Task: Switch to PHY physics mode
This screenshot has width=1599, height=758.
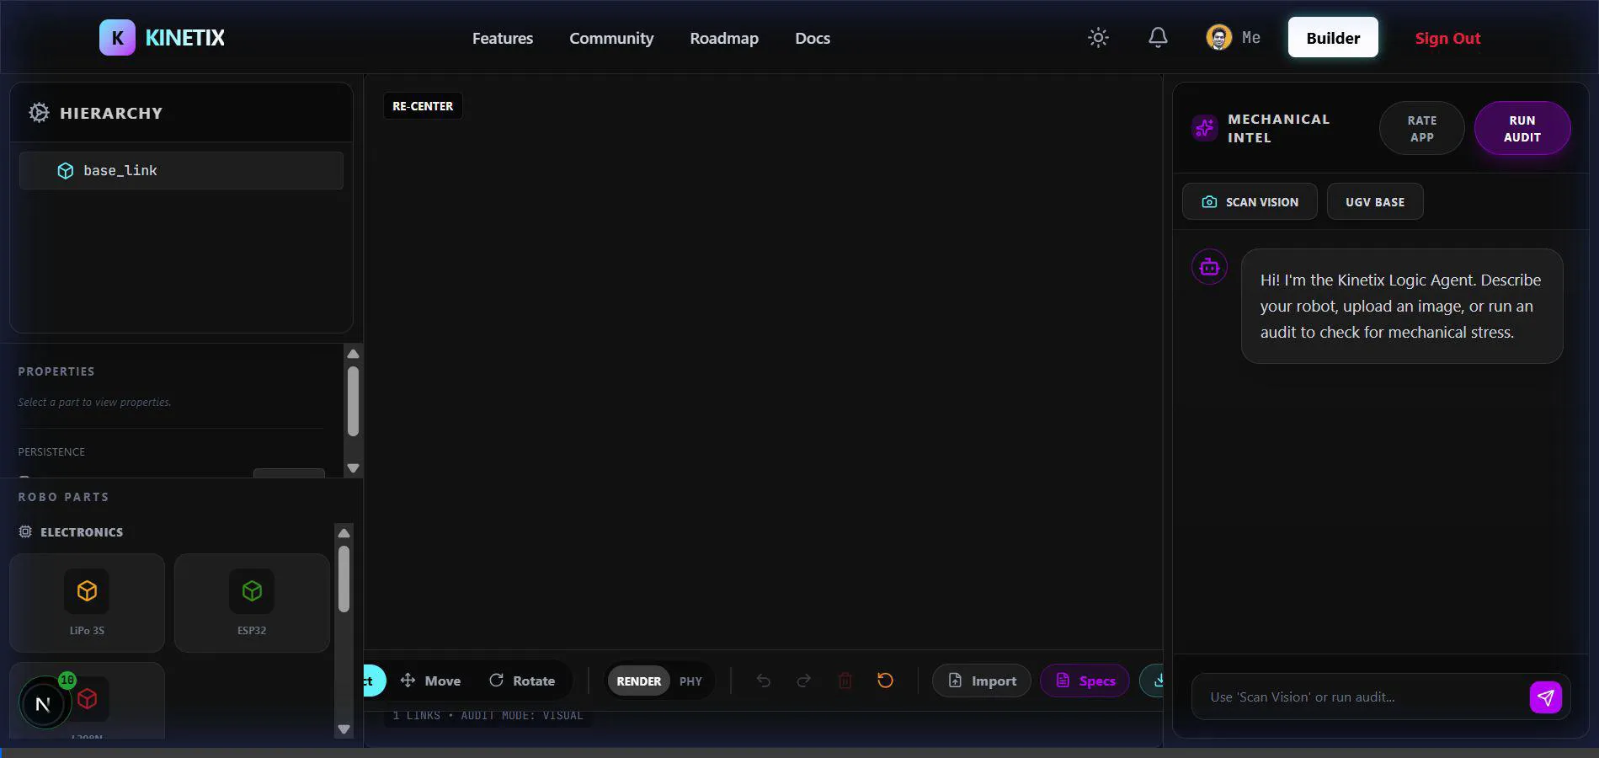Action: click(690, 681)
